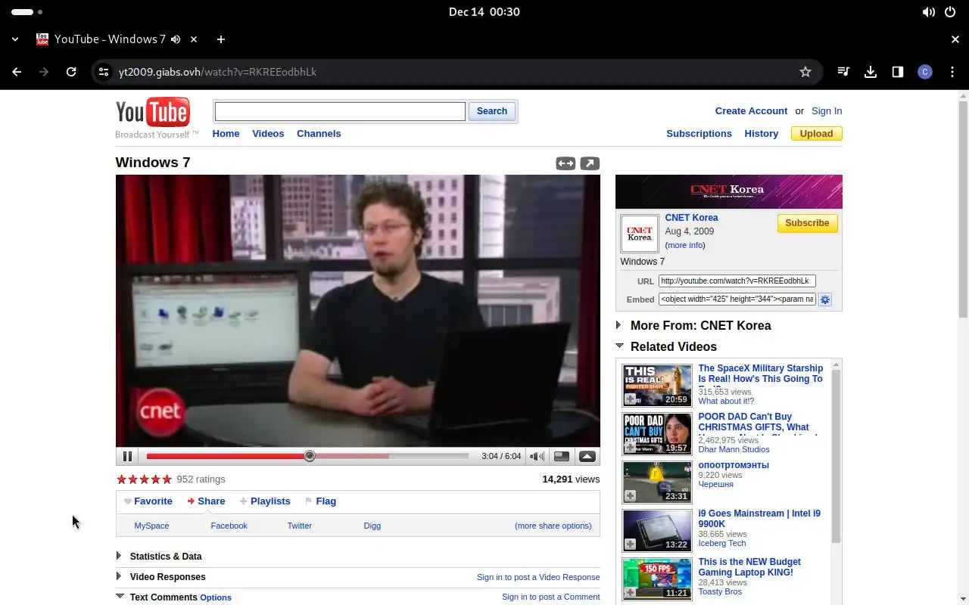The height and width of the screenshot is (605, 969).
Task: Open media control icon in toolbar
Action: (x=843, y=72)
